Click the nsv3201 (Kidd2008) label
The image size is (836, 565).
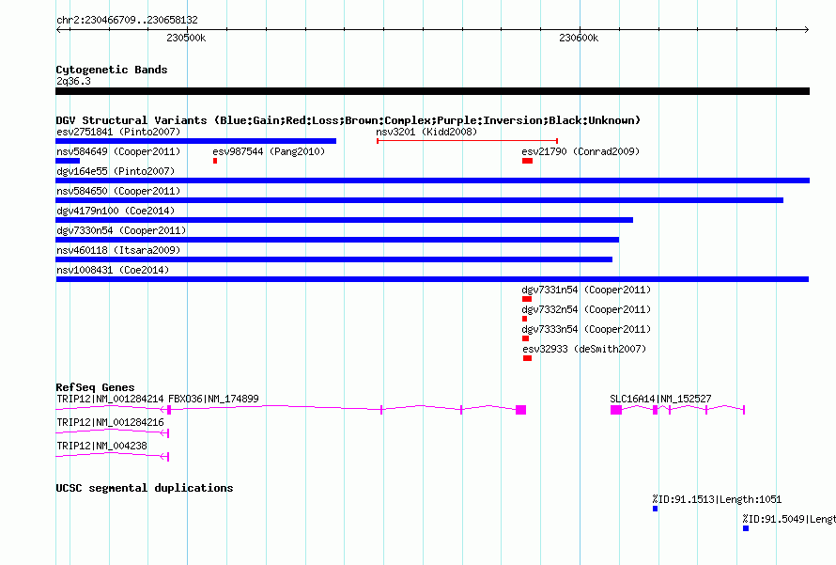[x=426, y=132]
